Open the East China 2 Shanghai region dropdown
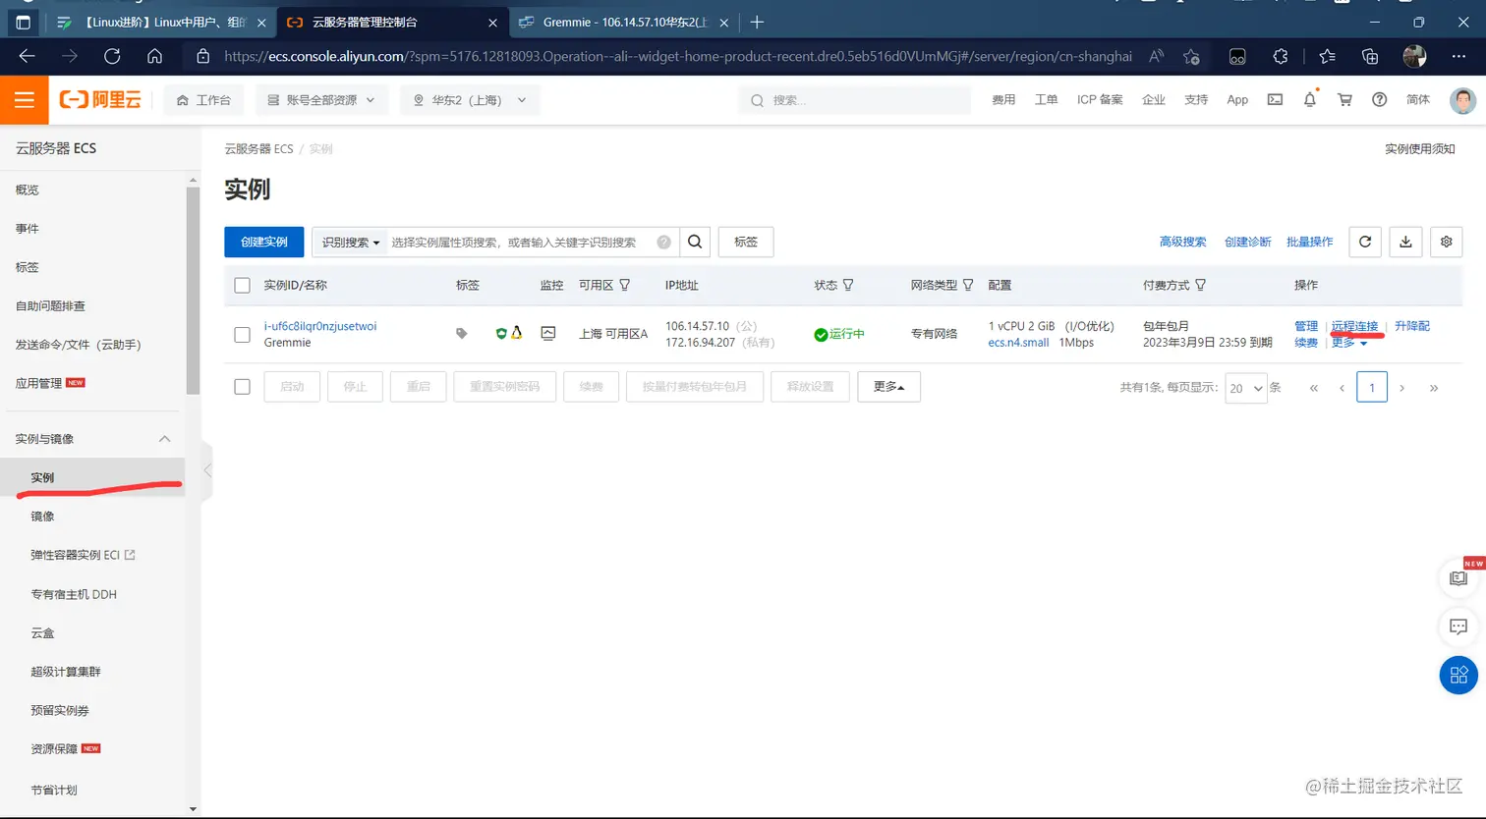Image resolution: width=1486 pixels, height=819 pixels. pyautogui.click(x=470, y=100)
